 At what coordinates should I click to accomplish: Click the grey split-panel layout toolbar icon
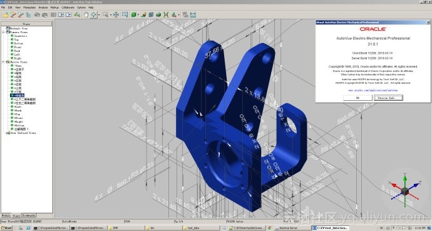point(53,15)
